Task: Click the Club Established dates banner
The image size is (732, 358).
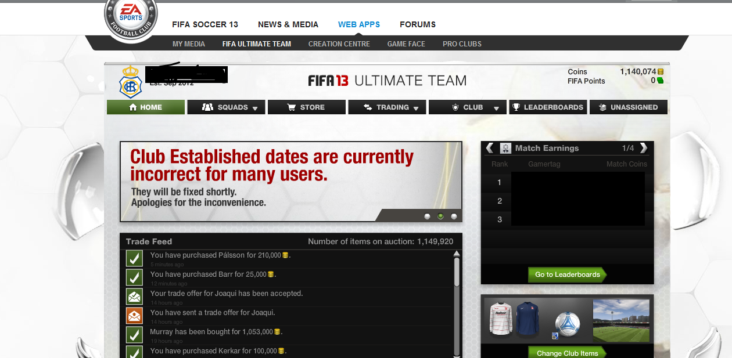Action: click(x=291, y=182)
